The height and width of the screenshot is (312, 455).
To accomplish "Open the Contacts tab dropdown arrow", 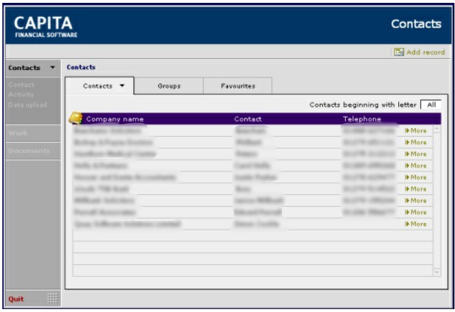I will (x=122, y=86).
